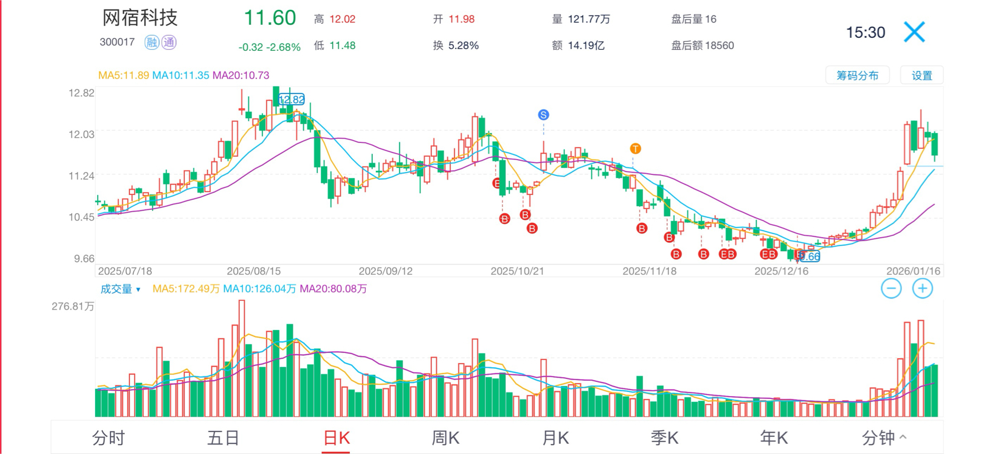Screen dimensions: 984x454
Task: Close the stock chart with the blue X
Action: [914, 32]
